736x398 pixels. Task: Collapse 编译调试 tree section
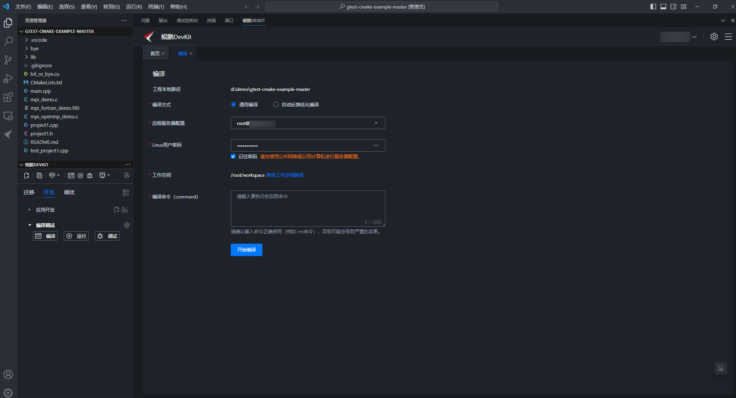point(29,225)
